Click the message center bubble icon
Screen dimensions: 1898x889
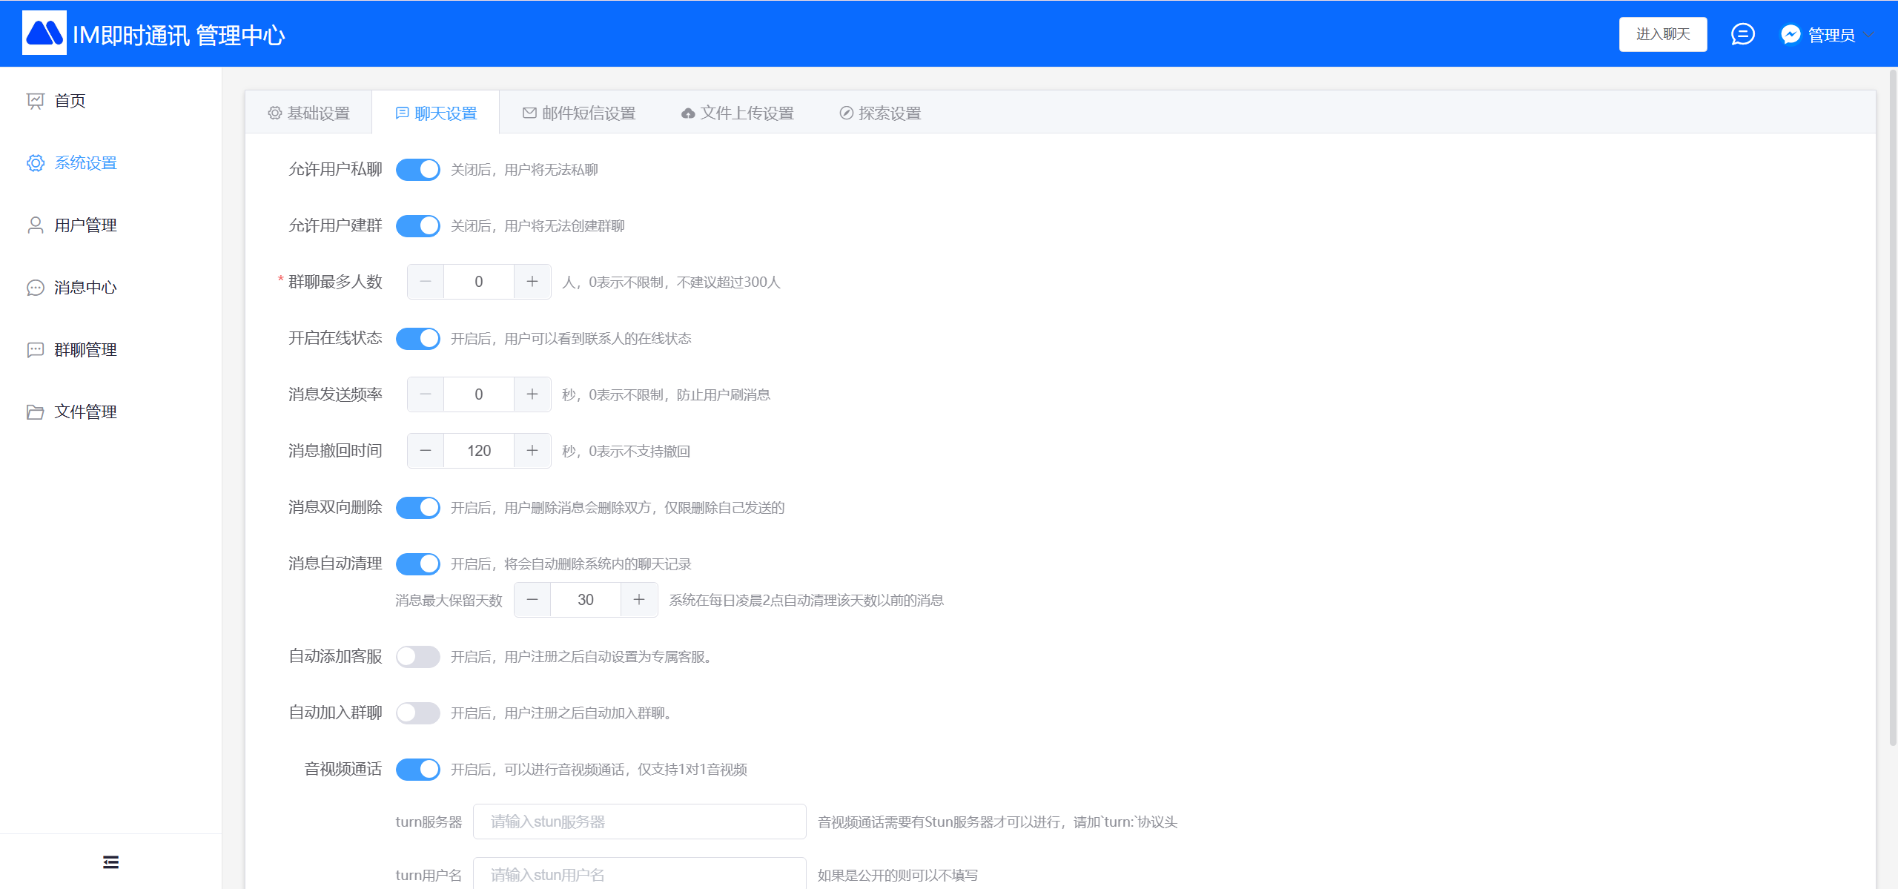(x=35, y=288)
